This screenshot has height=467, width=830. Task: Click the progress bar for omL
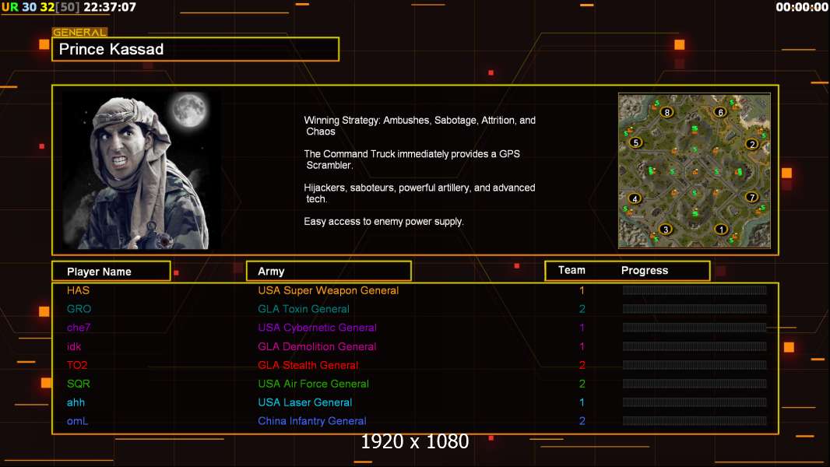695,421
